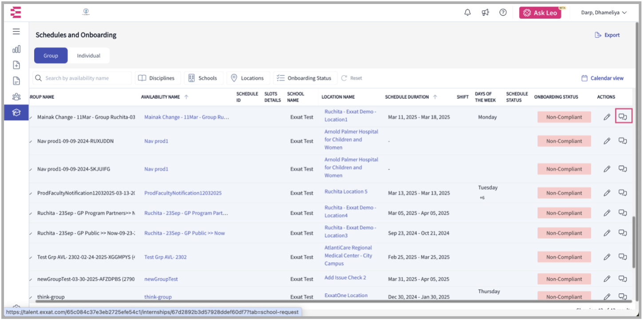
Task: Open the Ruchita Location 5 link
Action: [346, 192]
